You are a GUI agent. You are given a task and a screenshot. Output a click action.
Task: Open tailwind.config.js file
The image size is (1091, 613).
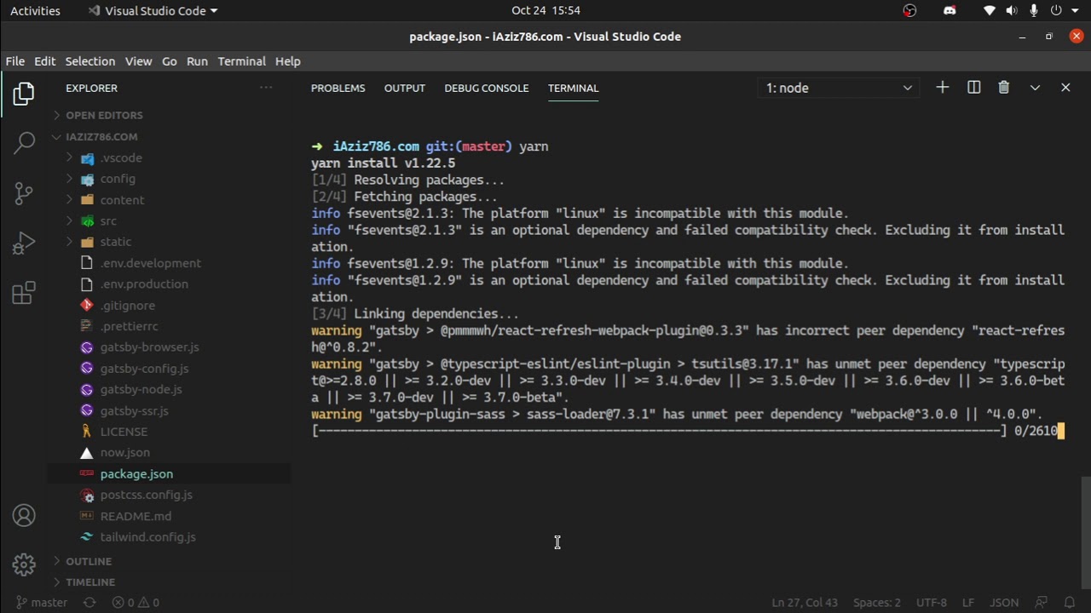coord(147,536)
